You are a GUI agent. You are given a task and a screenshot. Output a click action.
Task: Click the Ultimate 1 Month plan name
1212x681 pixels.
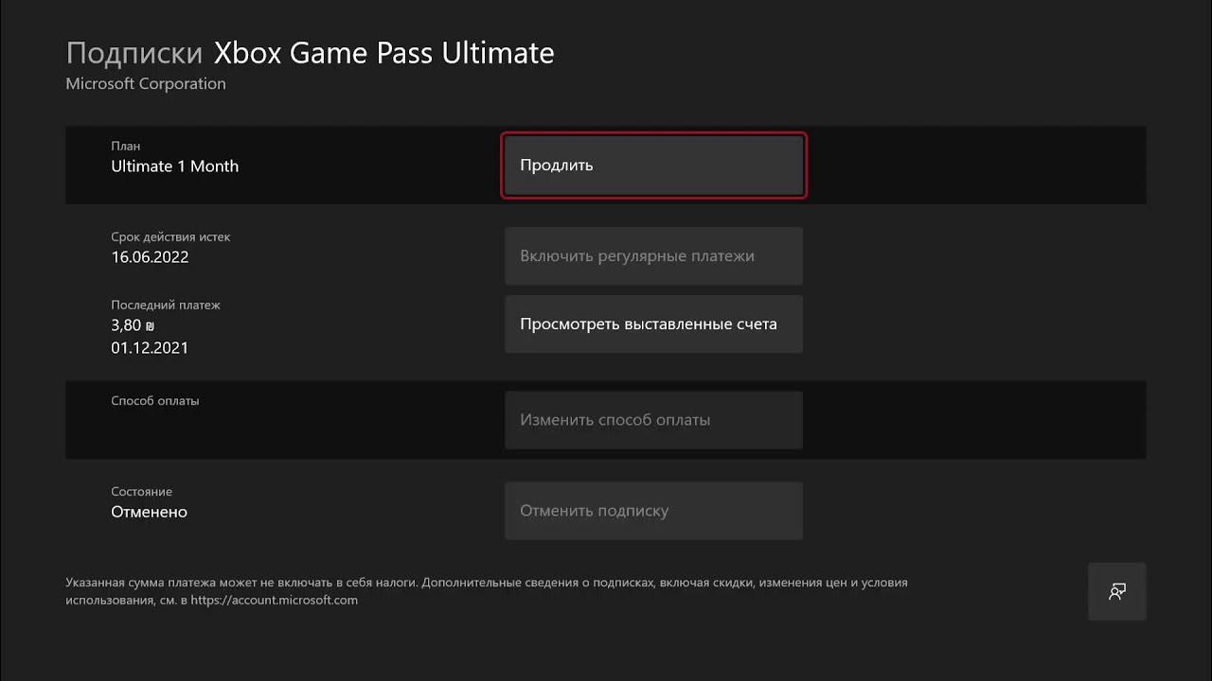coord(175,166)
